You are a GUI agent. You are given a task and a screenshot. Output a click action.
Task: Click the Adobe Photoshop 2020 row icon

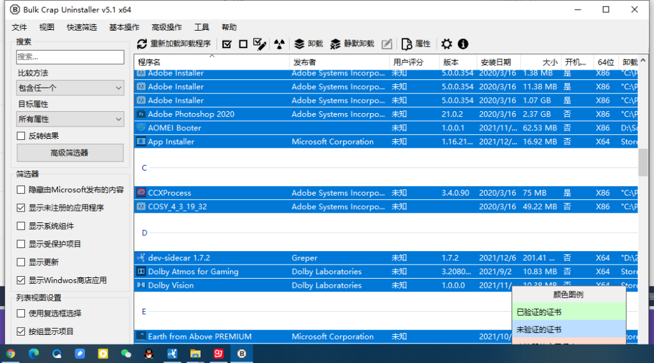tap(141, 114)
